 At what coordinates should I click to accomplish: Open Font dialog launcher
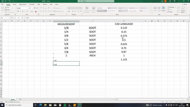38,15
